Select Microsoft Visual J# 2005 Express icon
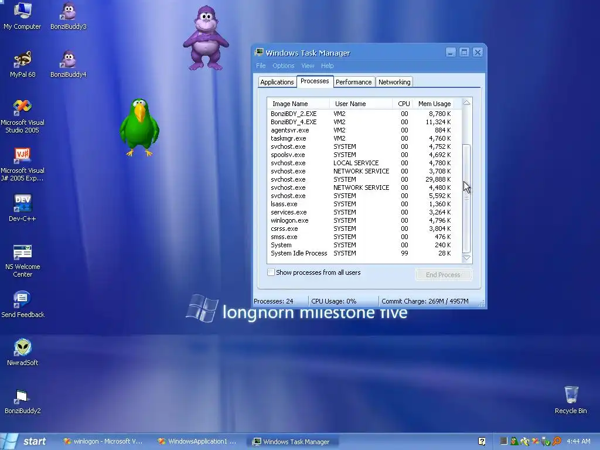The image size is (600, 450). coord(23,164)
